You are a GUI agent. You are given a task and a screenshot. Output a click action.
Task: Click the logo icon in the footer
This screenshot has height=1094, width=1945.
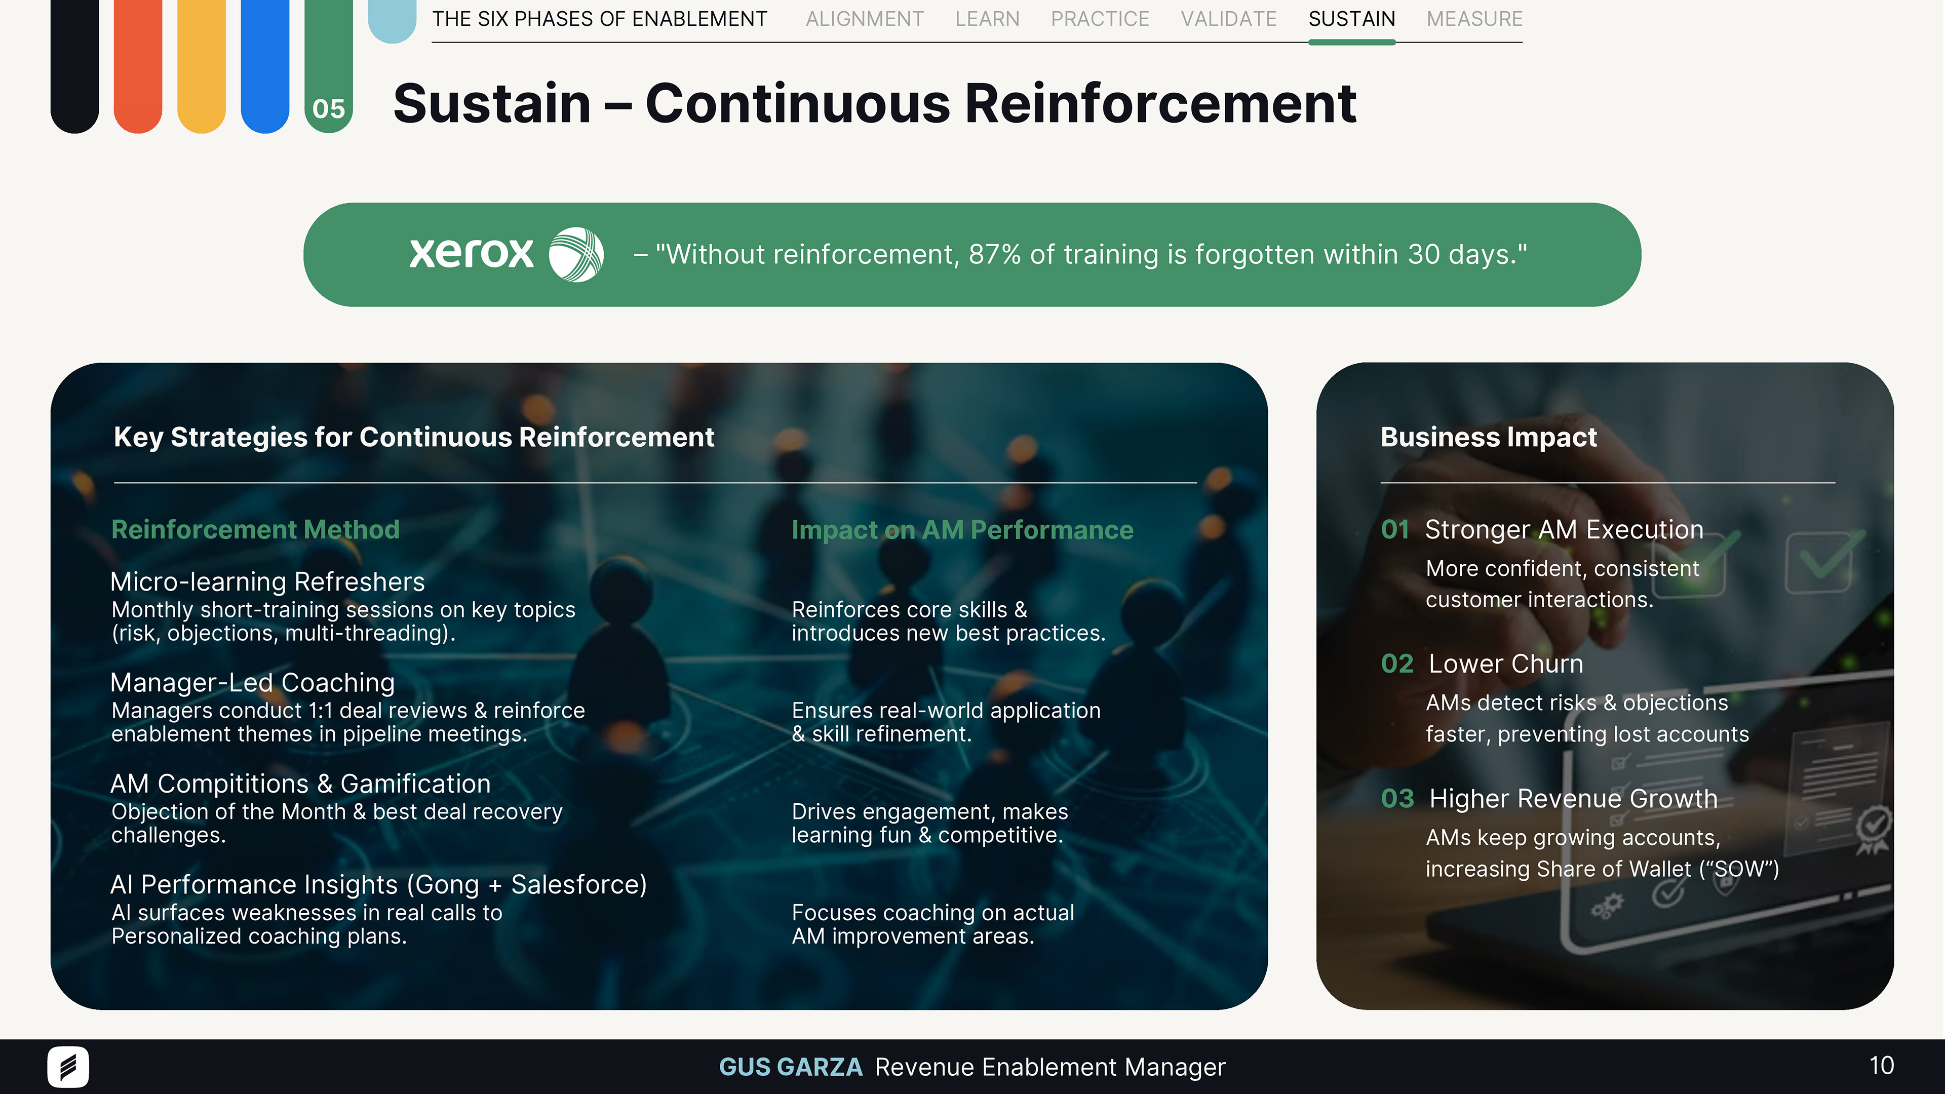click(68, 1067)
